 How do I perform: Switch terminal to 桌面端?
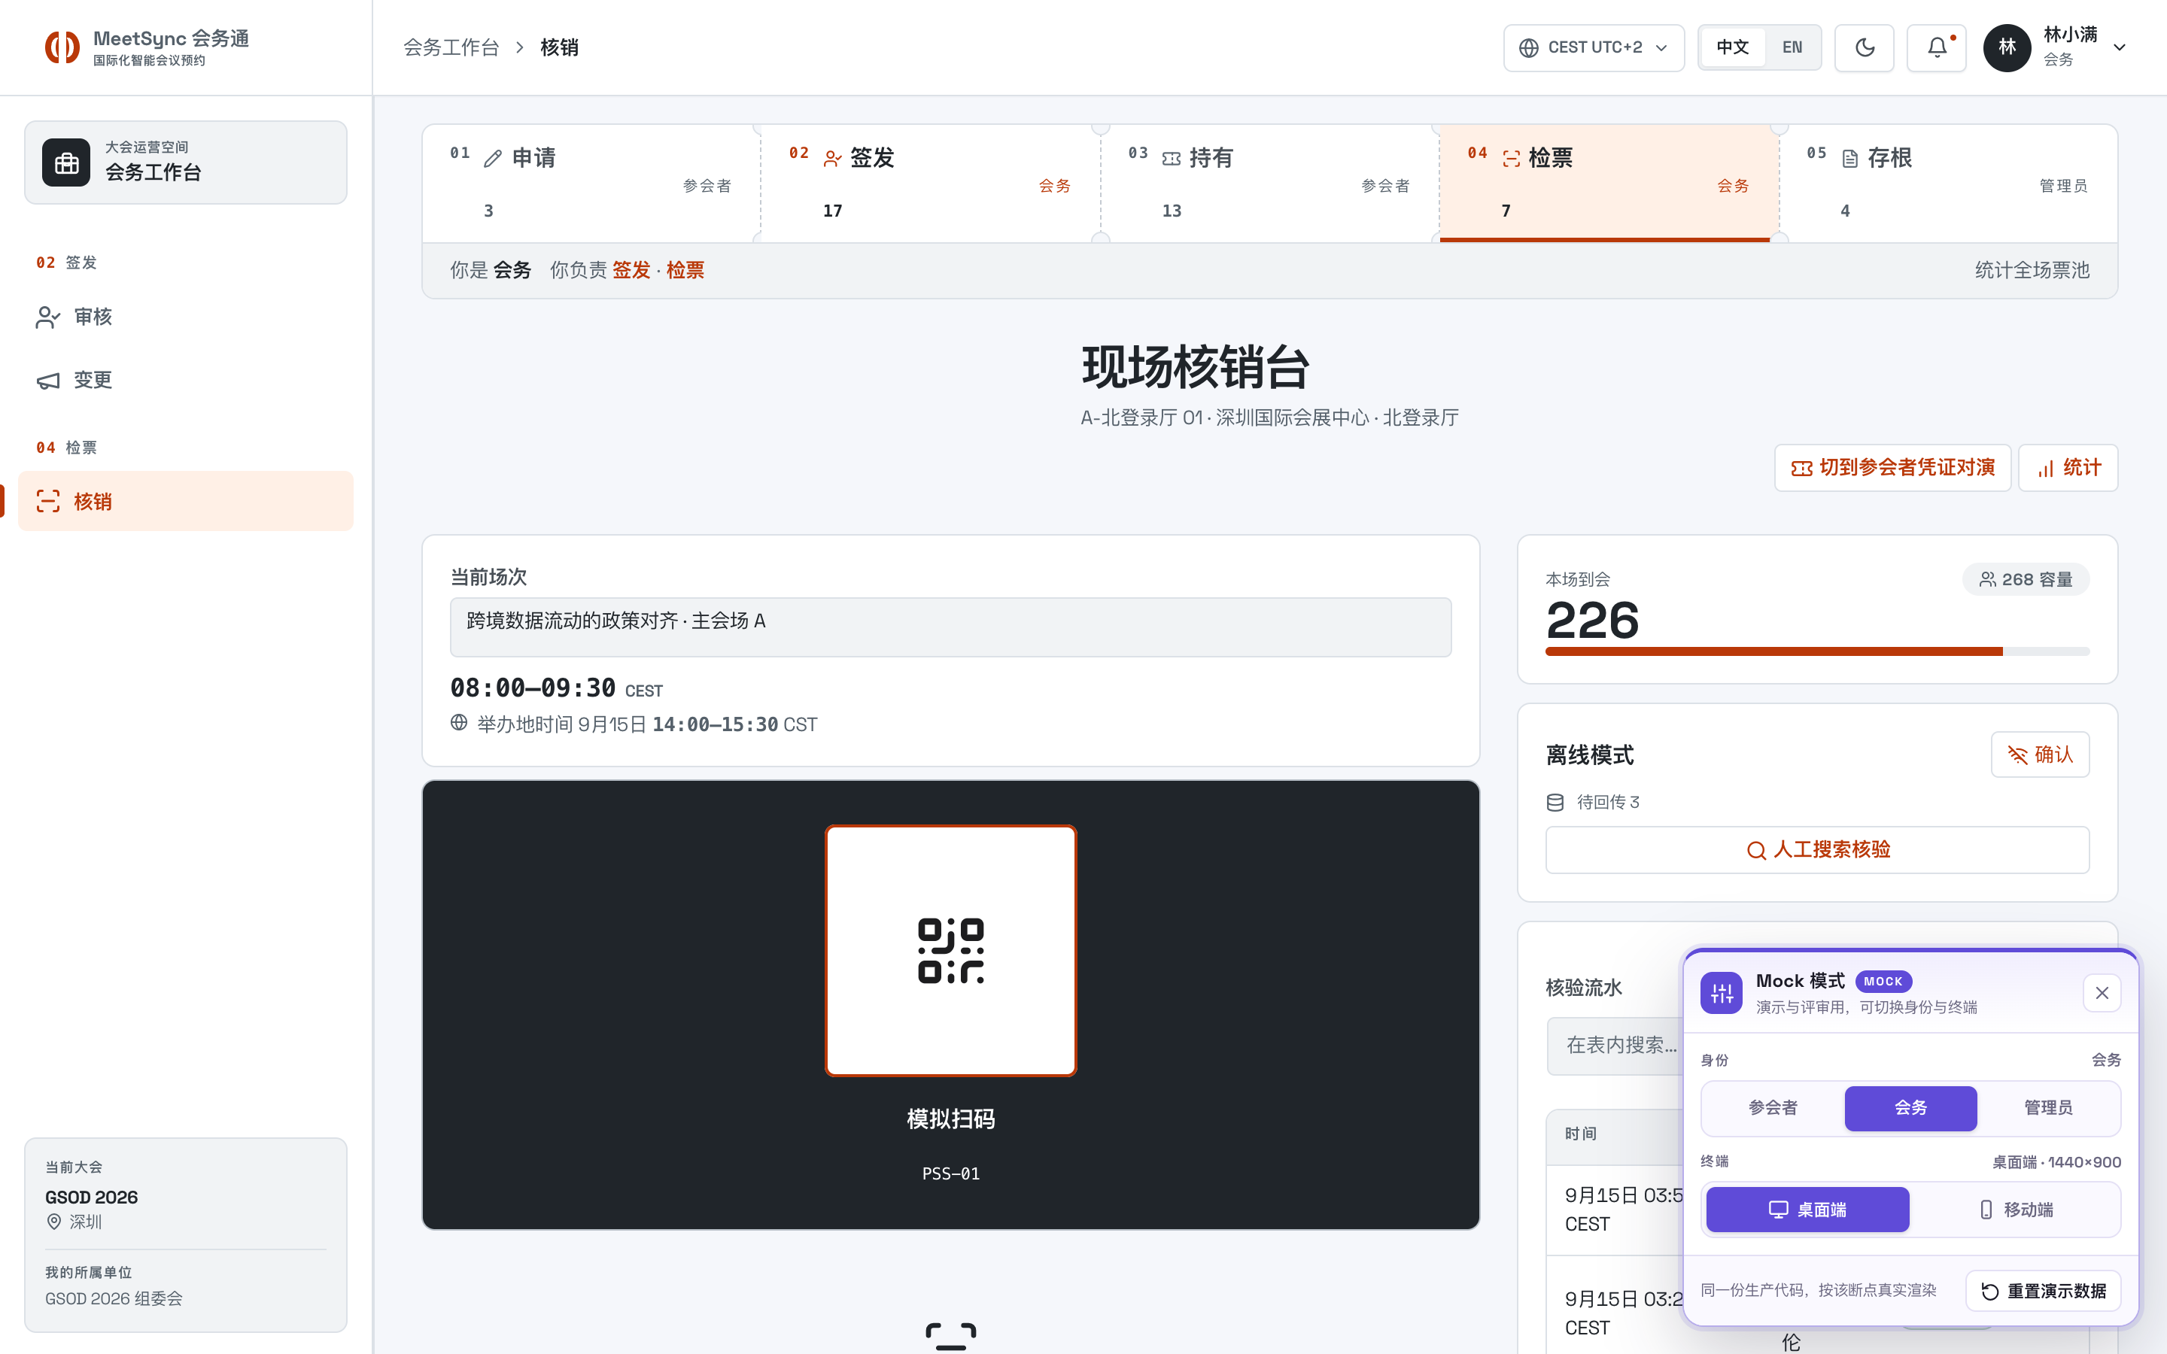pyautogui.click(x=1807, y=1209)
